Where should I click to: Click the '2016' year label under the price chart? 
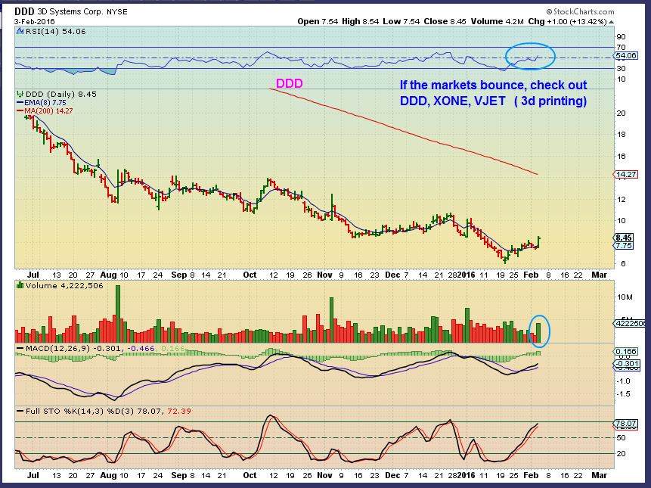(x=466, y=275)
